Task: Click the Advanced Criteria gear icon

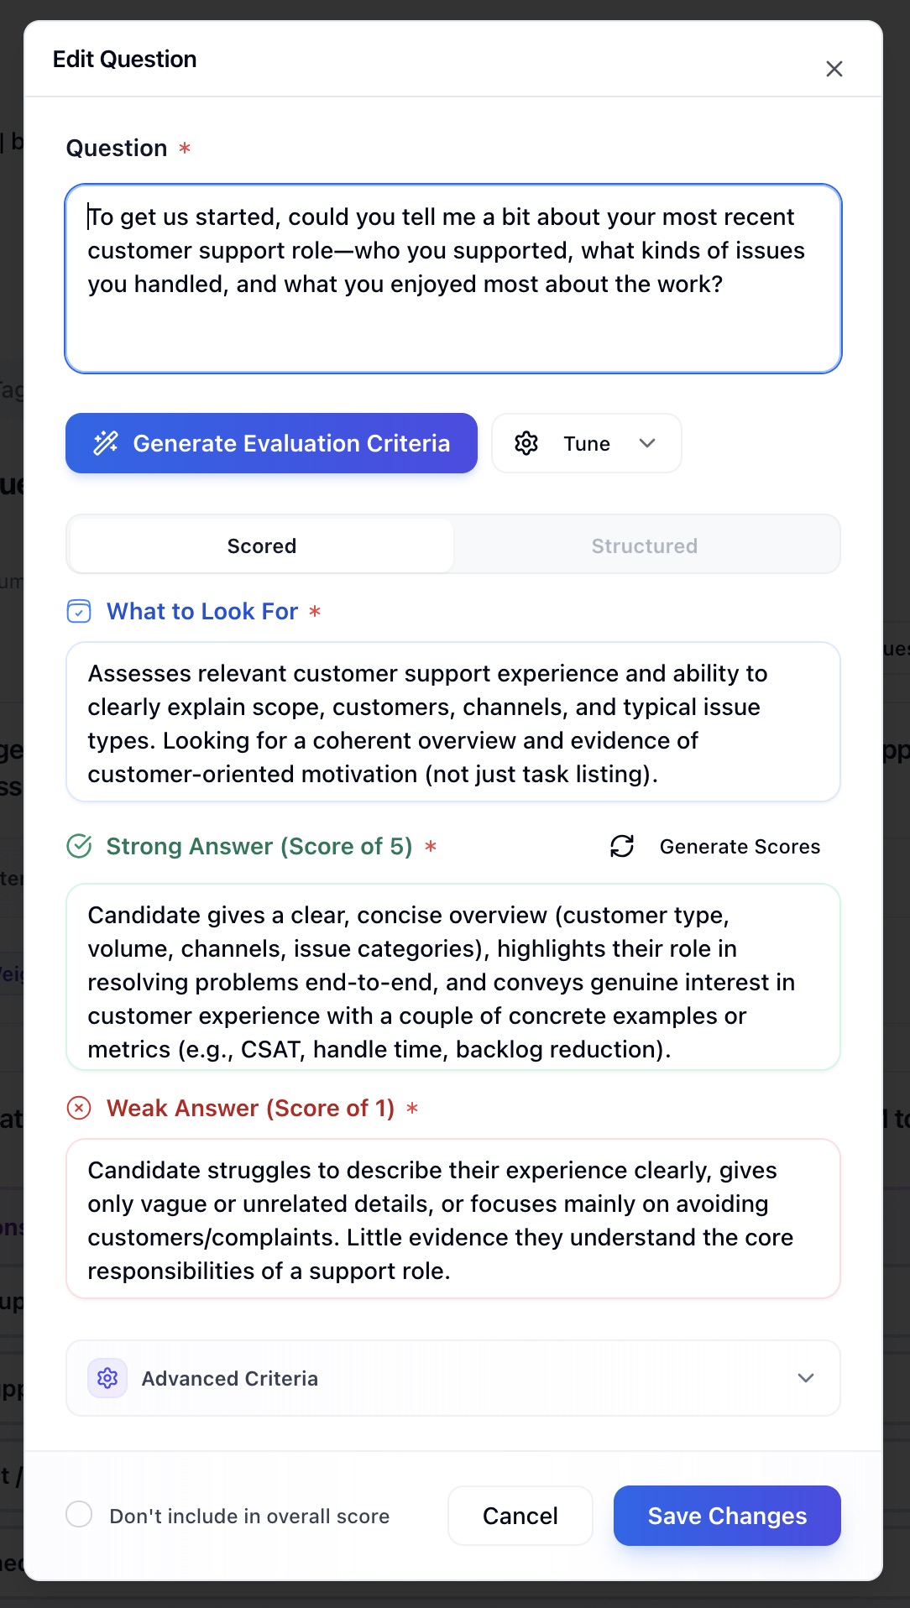Action: coord(107,1378)
